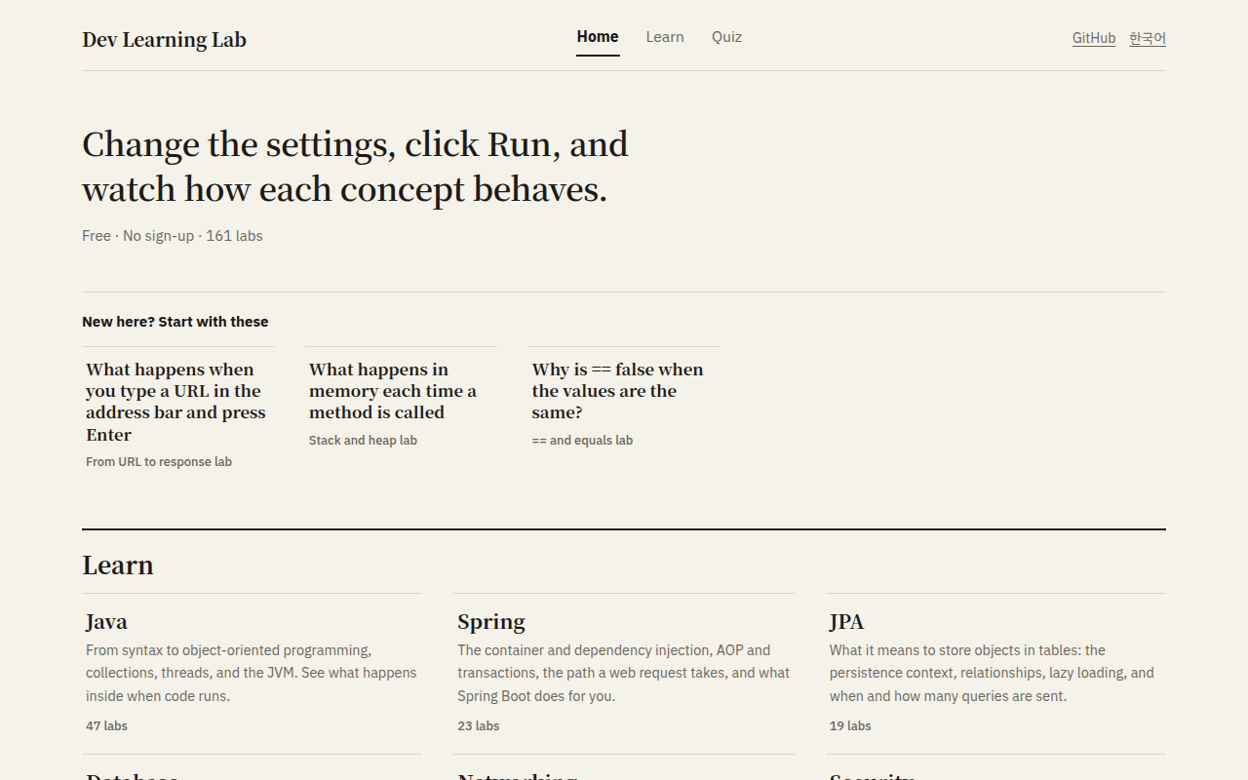
Task: Click the 'Stack and heap lab' caption
Action: point(363,441)
